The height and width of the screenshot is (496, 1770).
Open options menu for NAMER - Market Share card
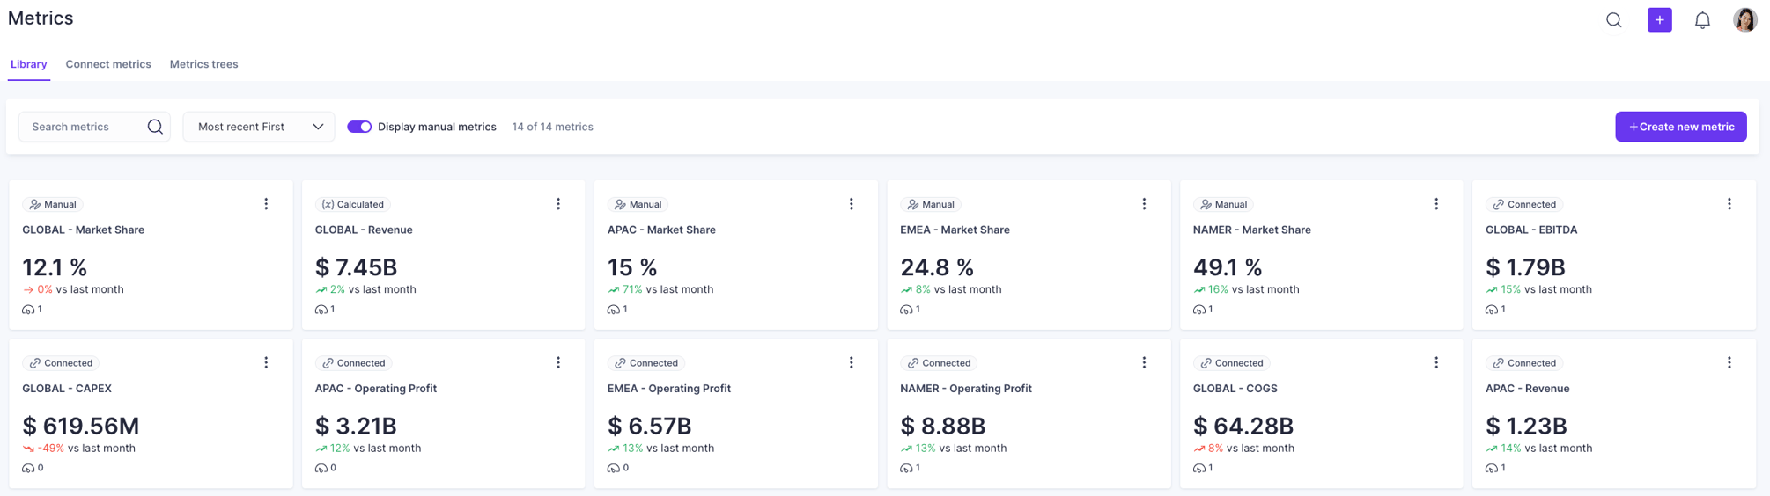[x=1436, y=204]
